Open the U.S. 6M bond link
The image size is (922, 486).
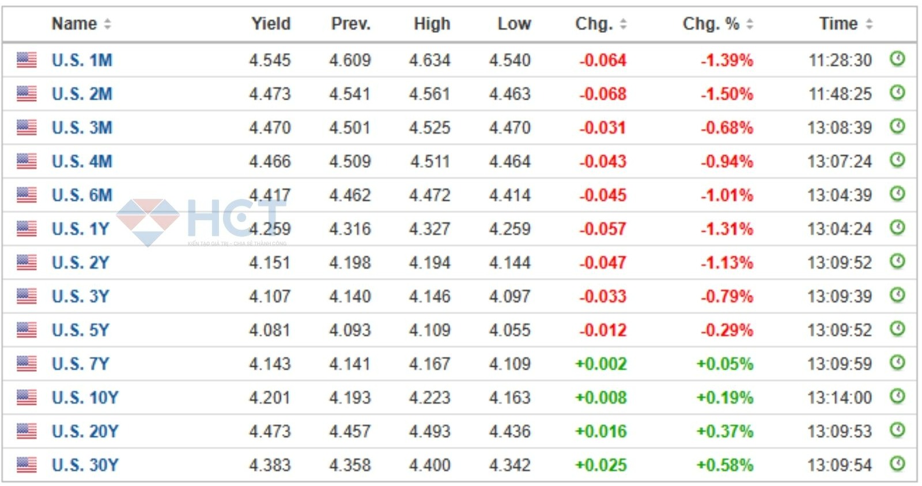point(82,195)
